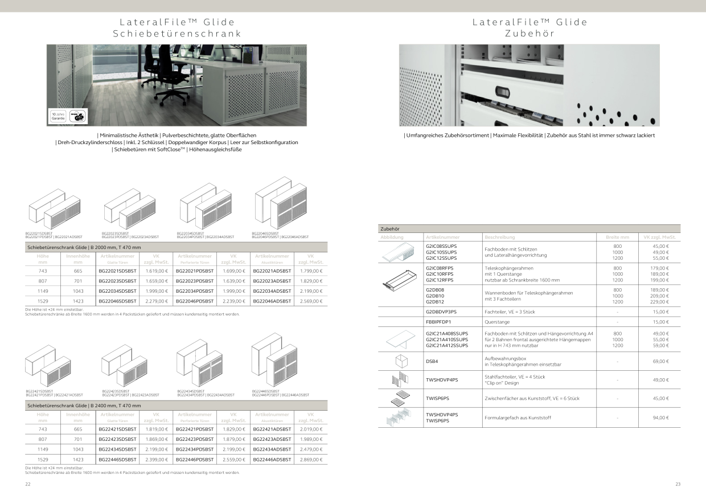
Task: Click the 'Breite mm' column header
Action: coord(618,237)
